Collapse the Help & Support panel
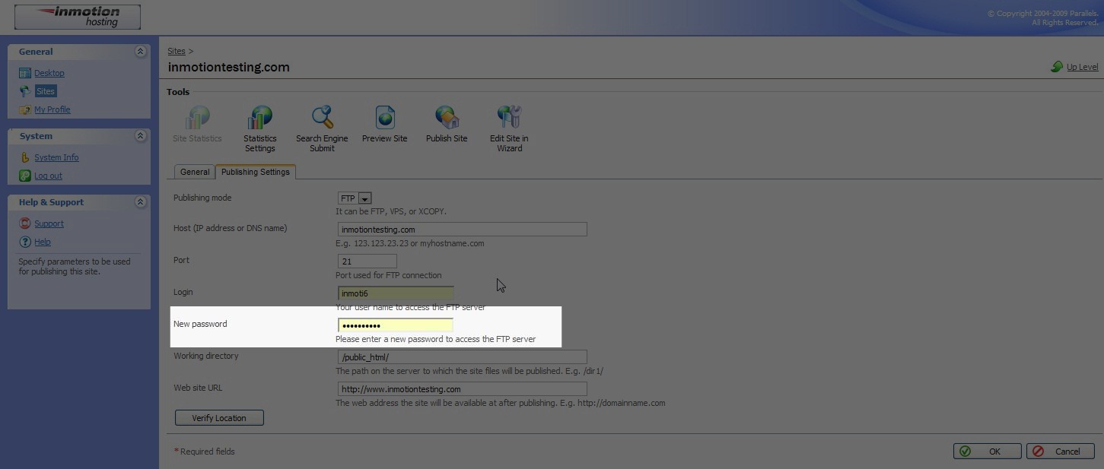Viewport: 1104px width, 469px height. tap(140, 202)
